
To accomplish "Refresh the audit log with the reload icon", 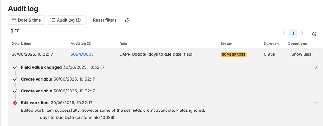I will tap(314, 34).
